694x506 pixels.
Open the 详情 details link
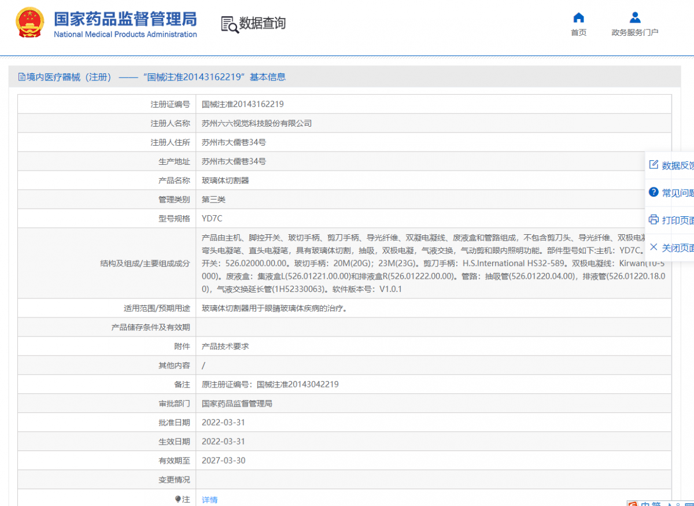pos(209,500)
